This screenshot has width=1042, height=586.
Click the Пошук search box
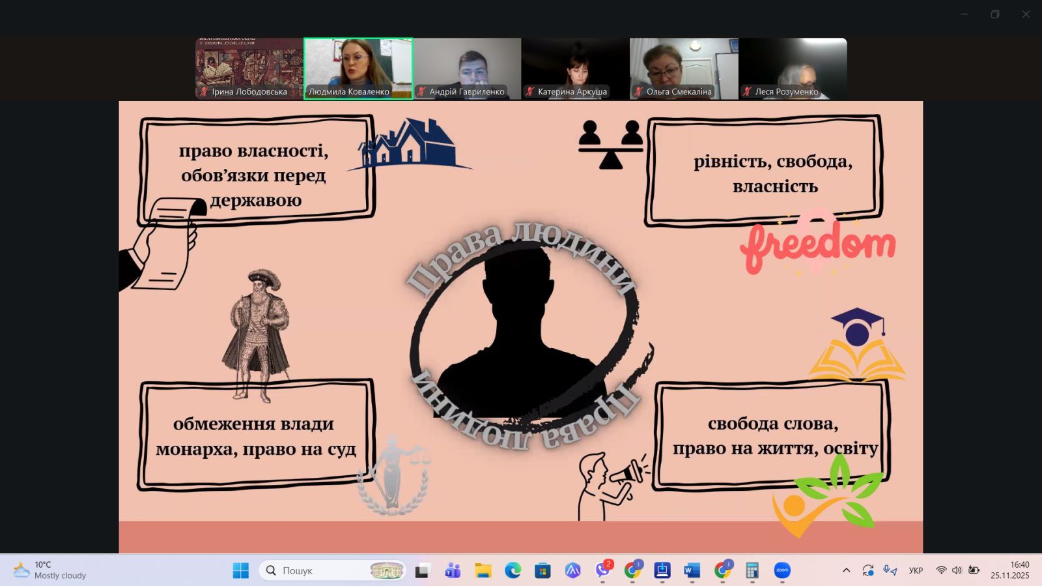click(326, 570)
